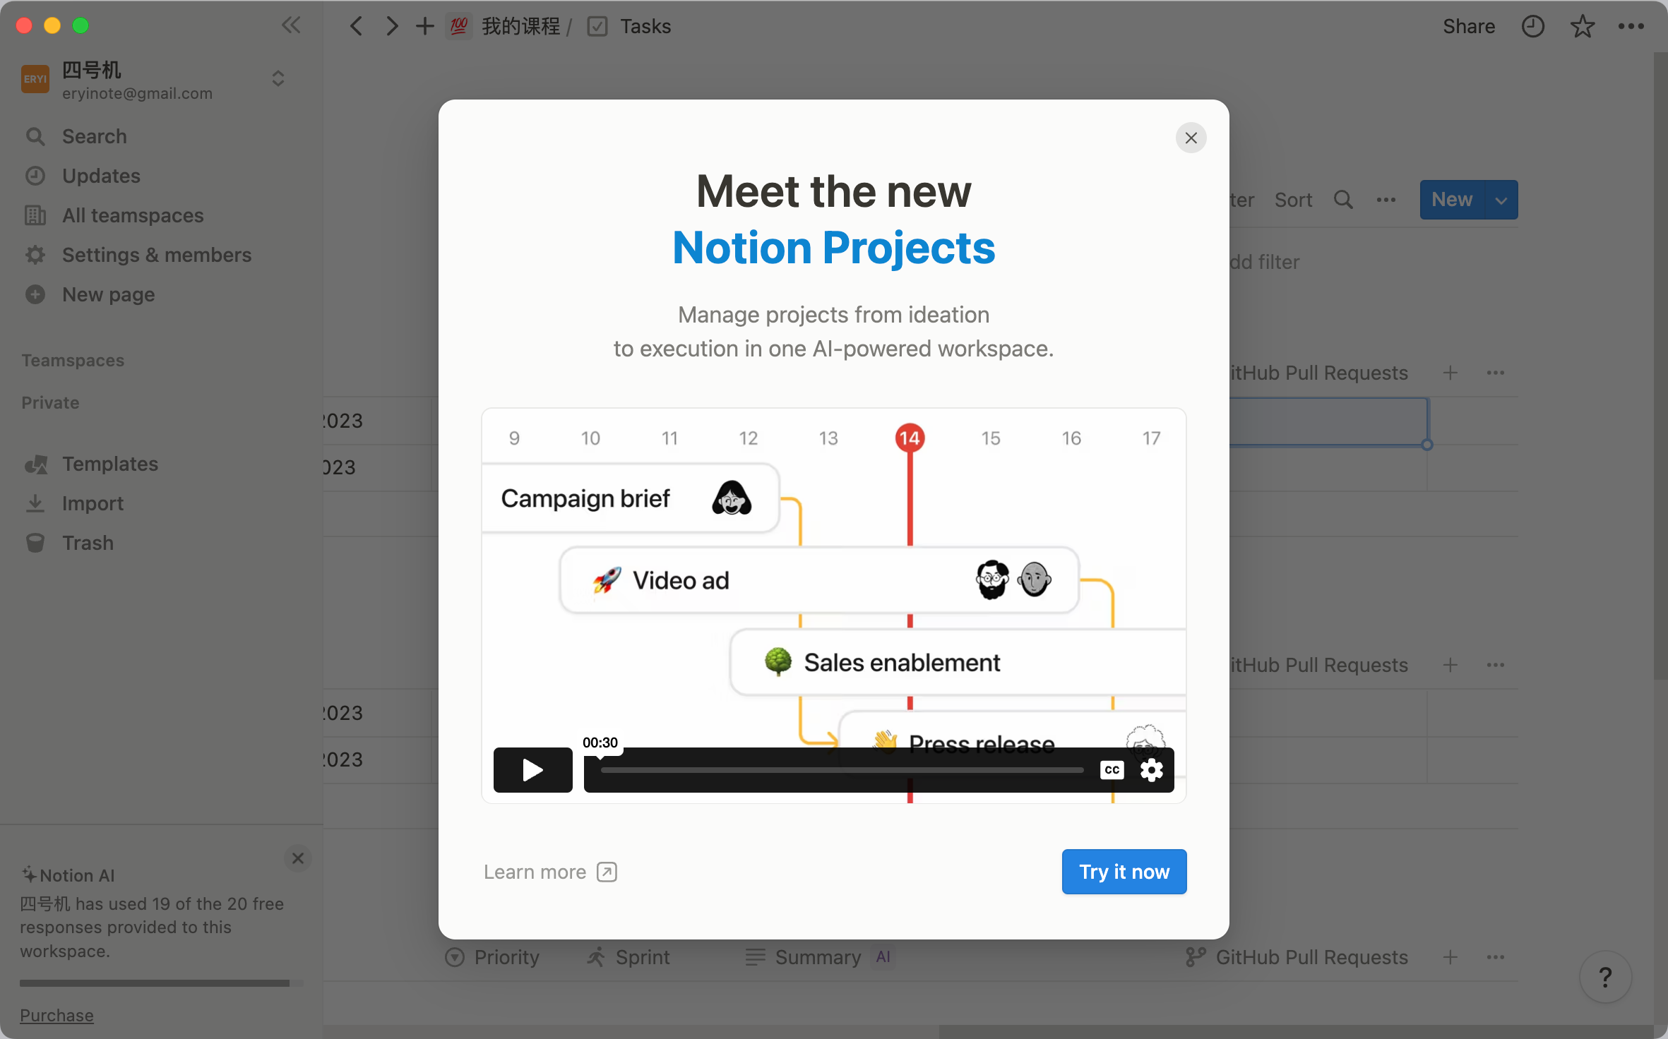
Task: Click the Video ad card in video
Action: click(819, 580)
